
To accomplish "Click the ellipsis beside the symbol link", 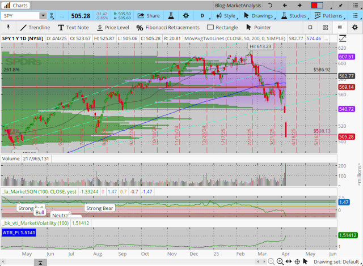I will pyautogui.click(x=62, y=16).
